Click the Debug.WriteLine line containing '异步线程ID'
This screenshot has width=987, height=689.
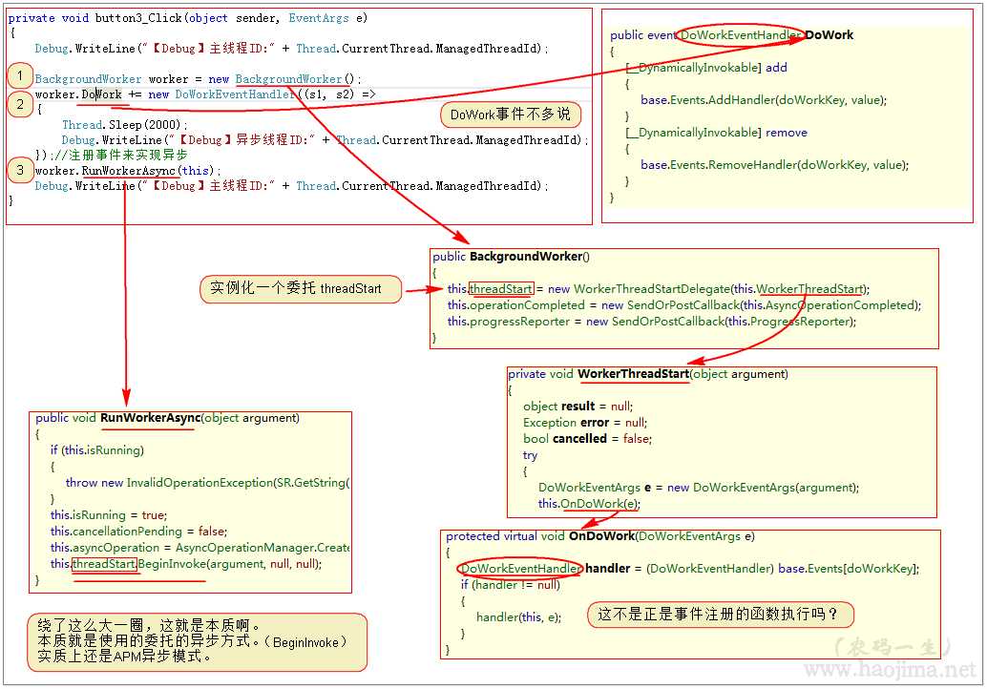(x=325, y=139)
